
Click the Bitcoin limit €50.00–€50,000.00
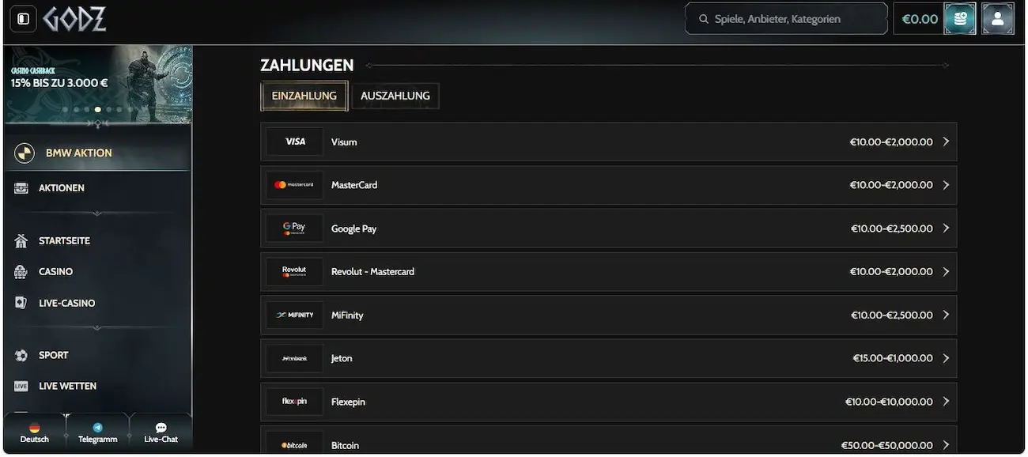(x=889, y=445)
